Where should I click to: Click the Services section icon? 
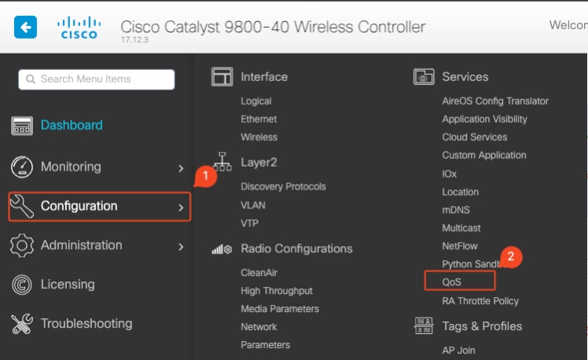[x=424, y=77]
